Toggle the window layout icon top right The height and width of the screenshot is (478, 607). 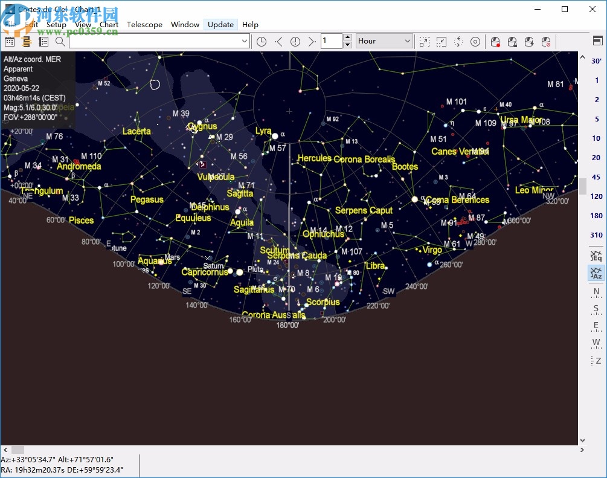tap(597, 41)
